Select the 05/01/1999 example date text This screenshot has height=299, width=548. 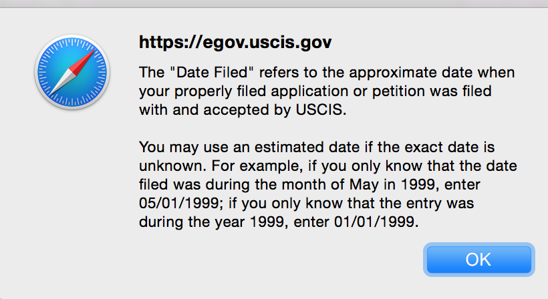click(178, 203)
